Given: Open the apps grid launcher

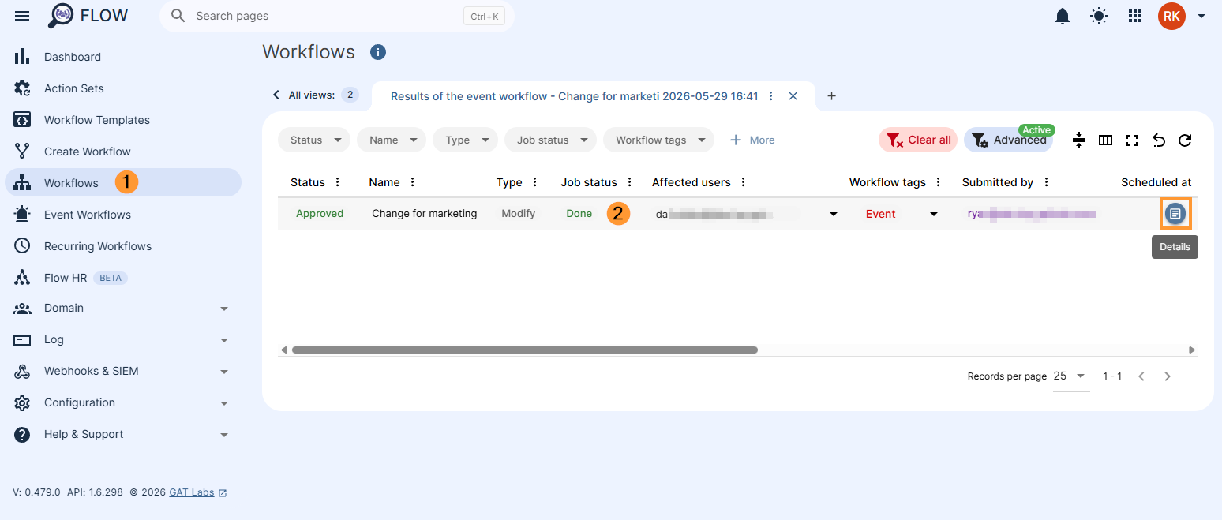Looking at the screenshot, I should pos(1135,16).
